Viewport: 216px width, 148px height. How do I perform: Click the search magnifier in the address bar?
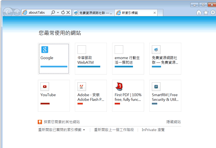tap(53, 13)
